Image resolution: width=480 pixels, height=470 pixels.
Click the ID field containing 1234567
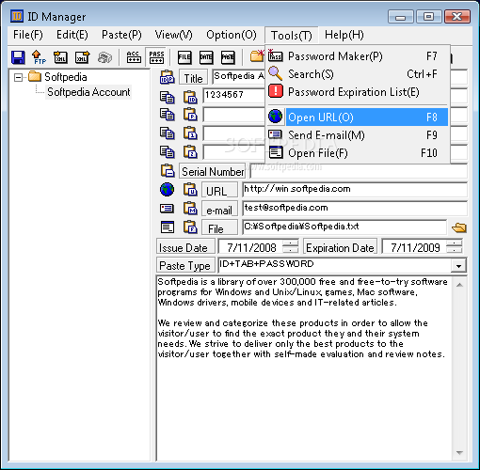point(234,95)
